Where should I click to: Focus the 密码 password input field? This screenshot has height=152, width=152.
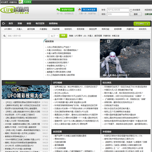[118, 14]
